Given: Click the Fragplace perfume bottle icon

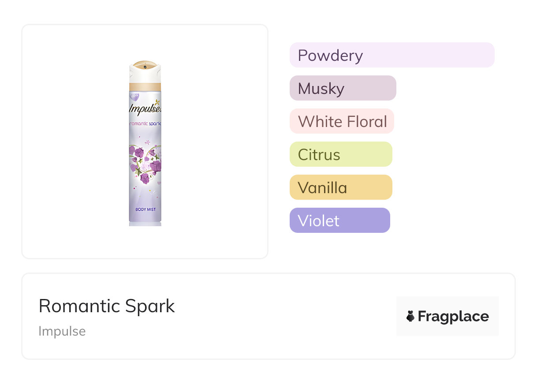Looking at the screenshot, I should [x=410, y=316].
